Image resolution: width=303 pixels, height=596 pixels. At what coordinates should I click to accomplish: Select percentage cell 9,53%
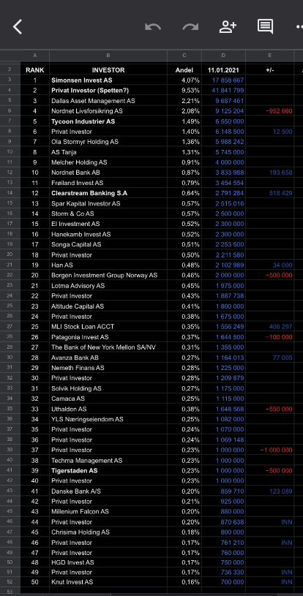click(184, 91)
